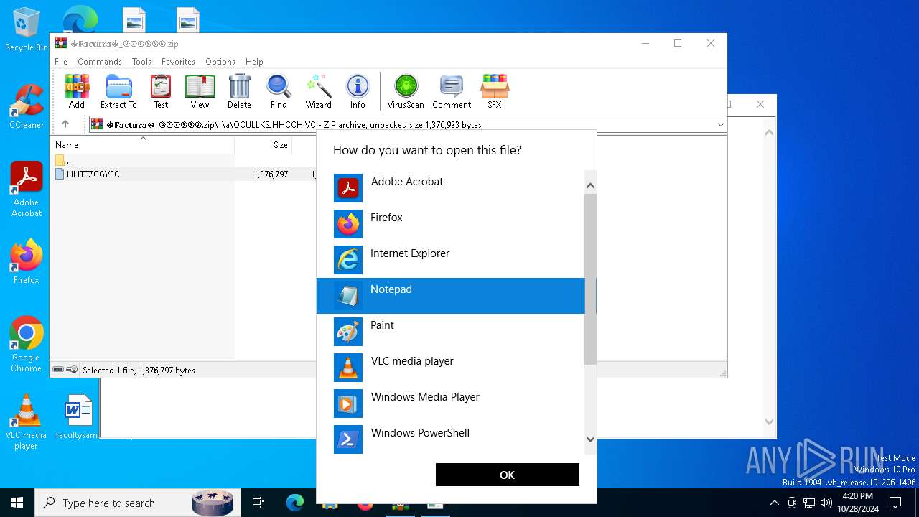This screenshot has height=517, width=919.
Task: Open the Favorites menu
Action: (x=178, y=62)
